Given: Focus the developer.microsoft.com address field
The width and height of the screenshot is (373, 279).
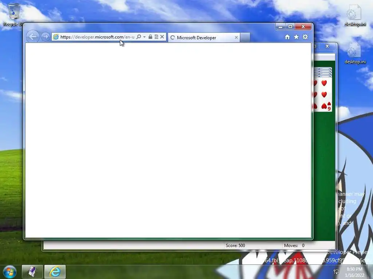Looking at the screenshot, I should click(x=97, y=37).
